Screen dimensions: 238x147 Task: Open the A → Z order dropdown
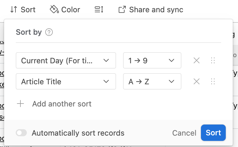coord(152,81)
